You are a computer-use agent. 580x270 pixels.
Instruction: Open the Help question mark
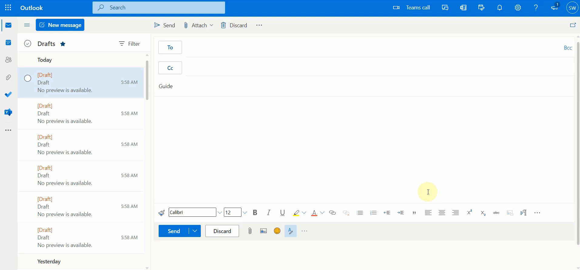click(536, 8)
